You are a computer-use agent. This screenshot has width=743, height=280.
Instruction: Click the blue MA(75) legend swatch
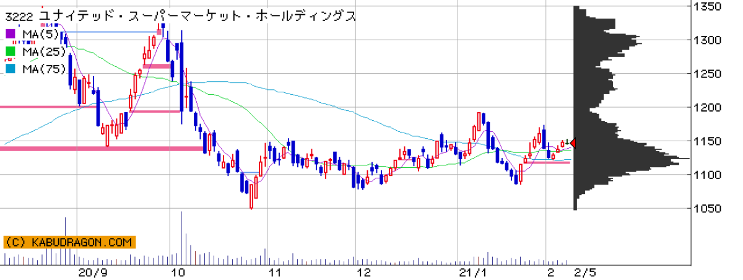pos(11,69)
